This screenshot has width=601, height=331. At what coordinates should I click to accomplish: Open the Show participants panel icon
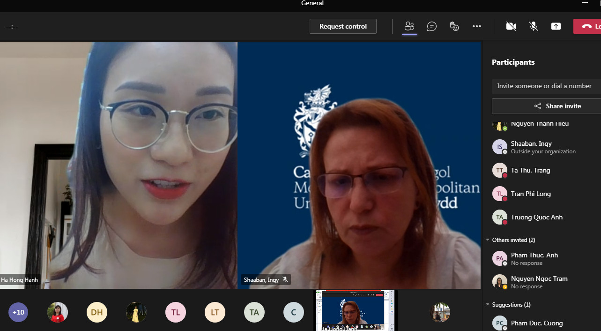pos(409,26)
